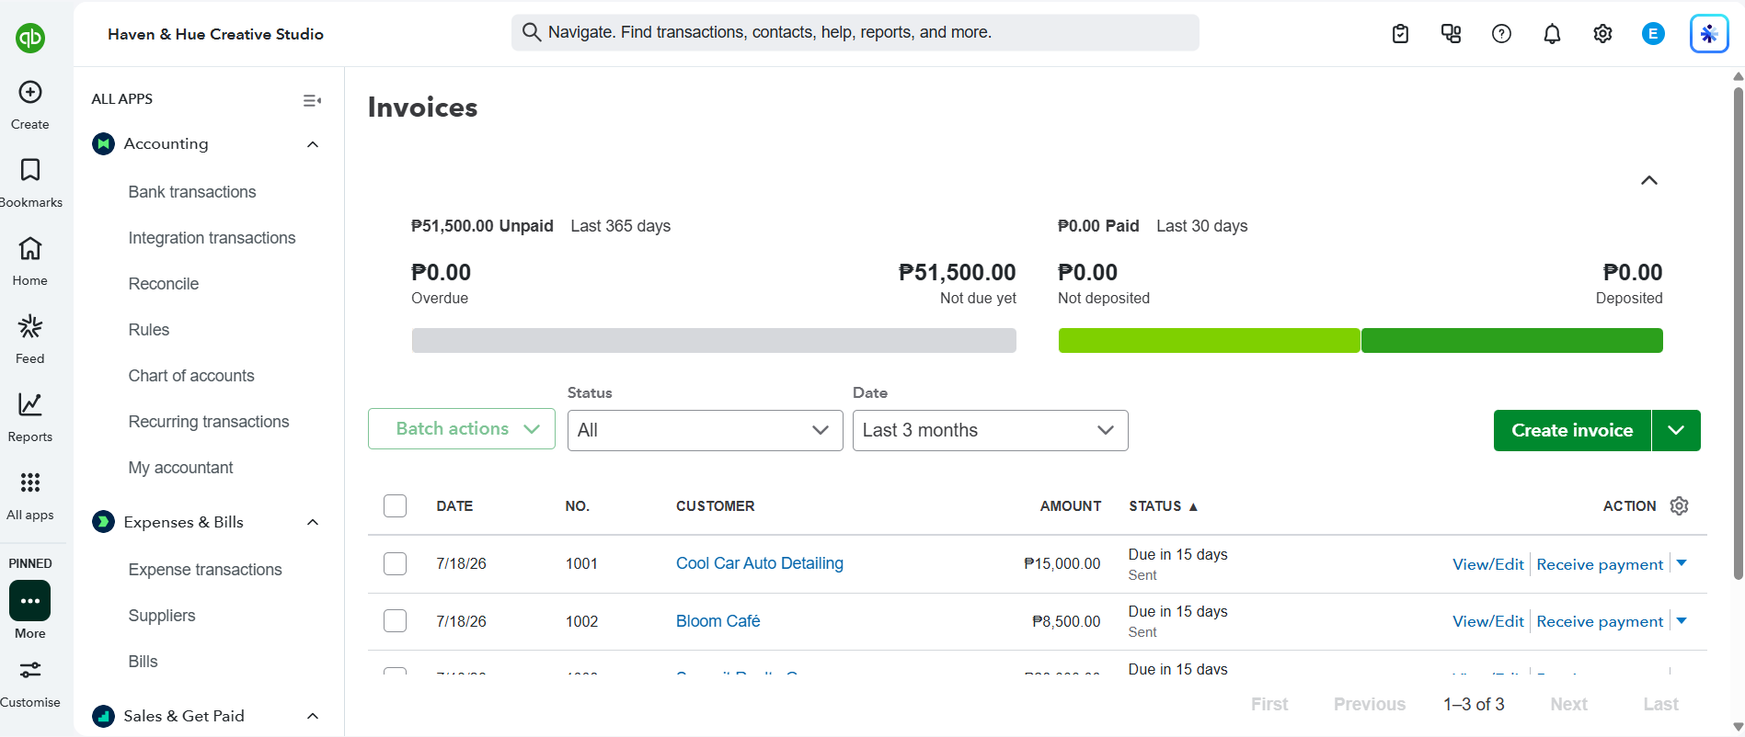Image resolution: width=1745 pixels, height=737 pixels.
Task: Open the AI assistant sparkle icon
Action: tap(1709, 34)
